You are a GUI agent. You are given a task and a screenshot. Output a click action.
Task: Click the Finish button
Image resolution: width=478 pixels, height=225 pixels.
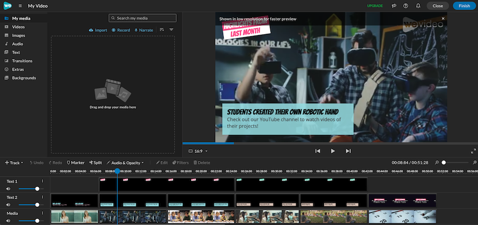click(464, 6)
